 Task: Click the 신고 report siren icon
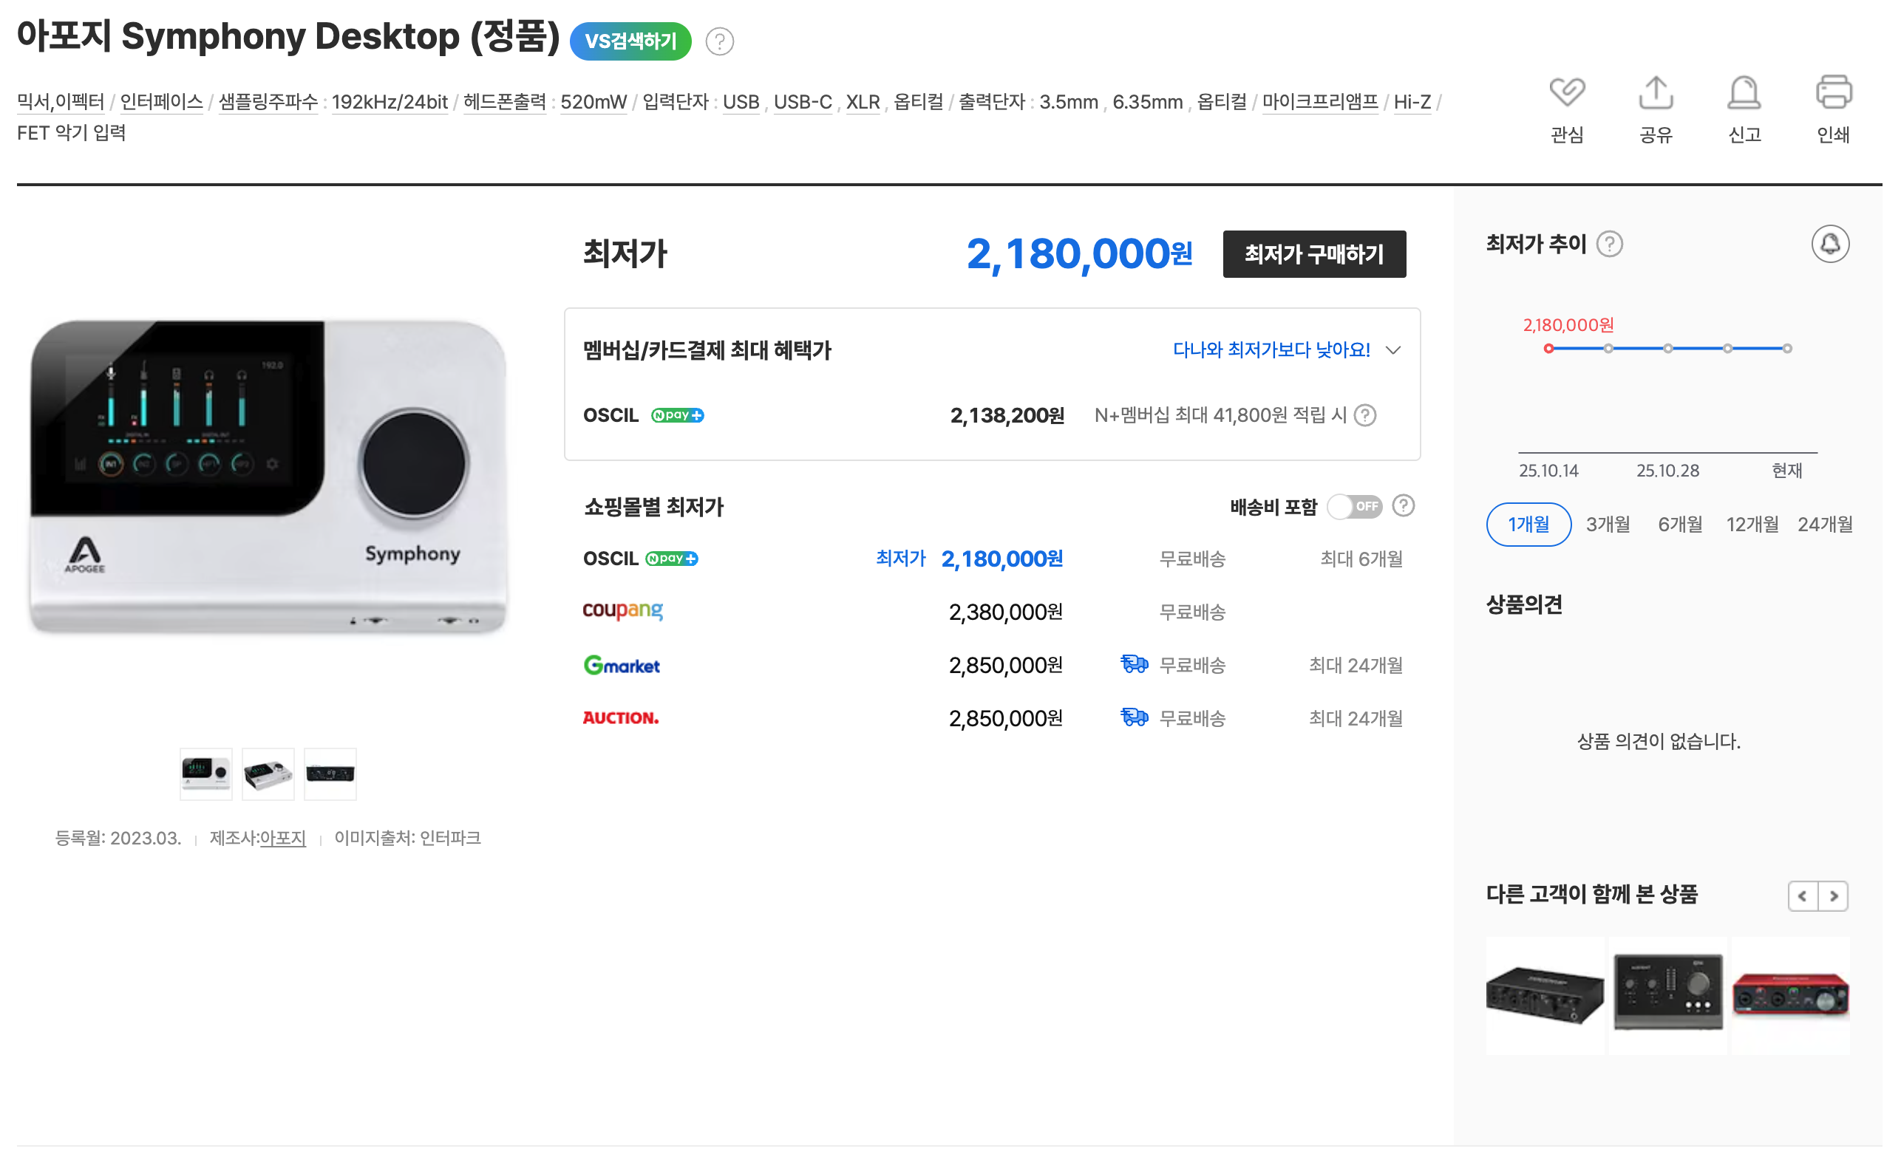click(1744, 93)
